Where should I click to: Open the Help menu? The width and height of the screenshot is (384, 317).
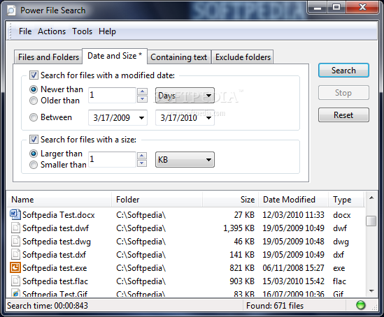coord(107,31)
